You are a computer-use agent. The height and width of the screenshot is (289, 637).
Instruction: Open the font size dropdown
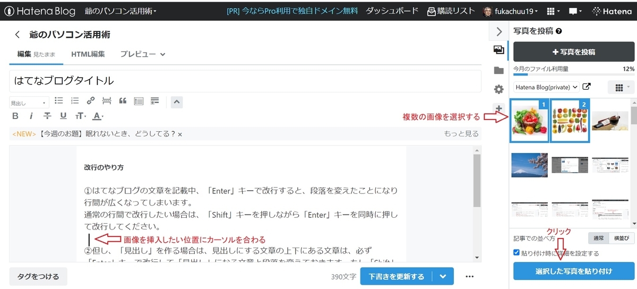tap(81, 116)
